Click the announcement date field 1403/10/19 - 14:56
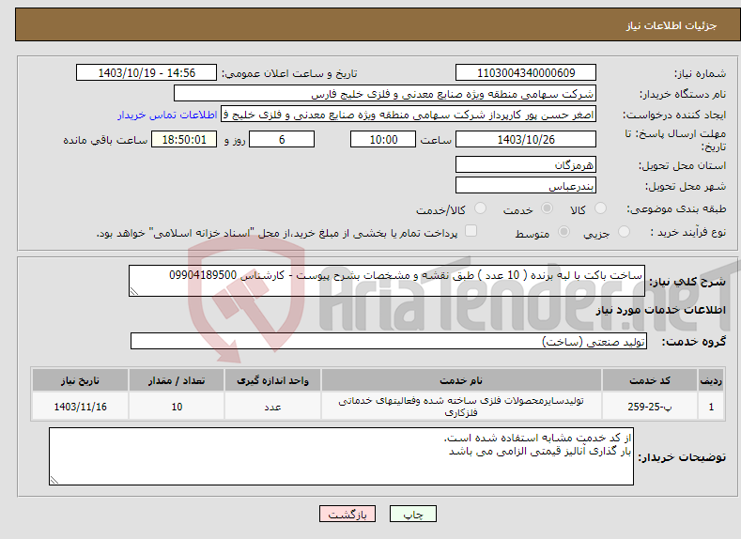Image resolution: width=741 pixels, height=539 pixels. (x=147, y=72)
